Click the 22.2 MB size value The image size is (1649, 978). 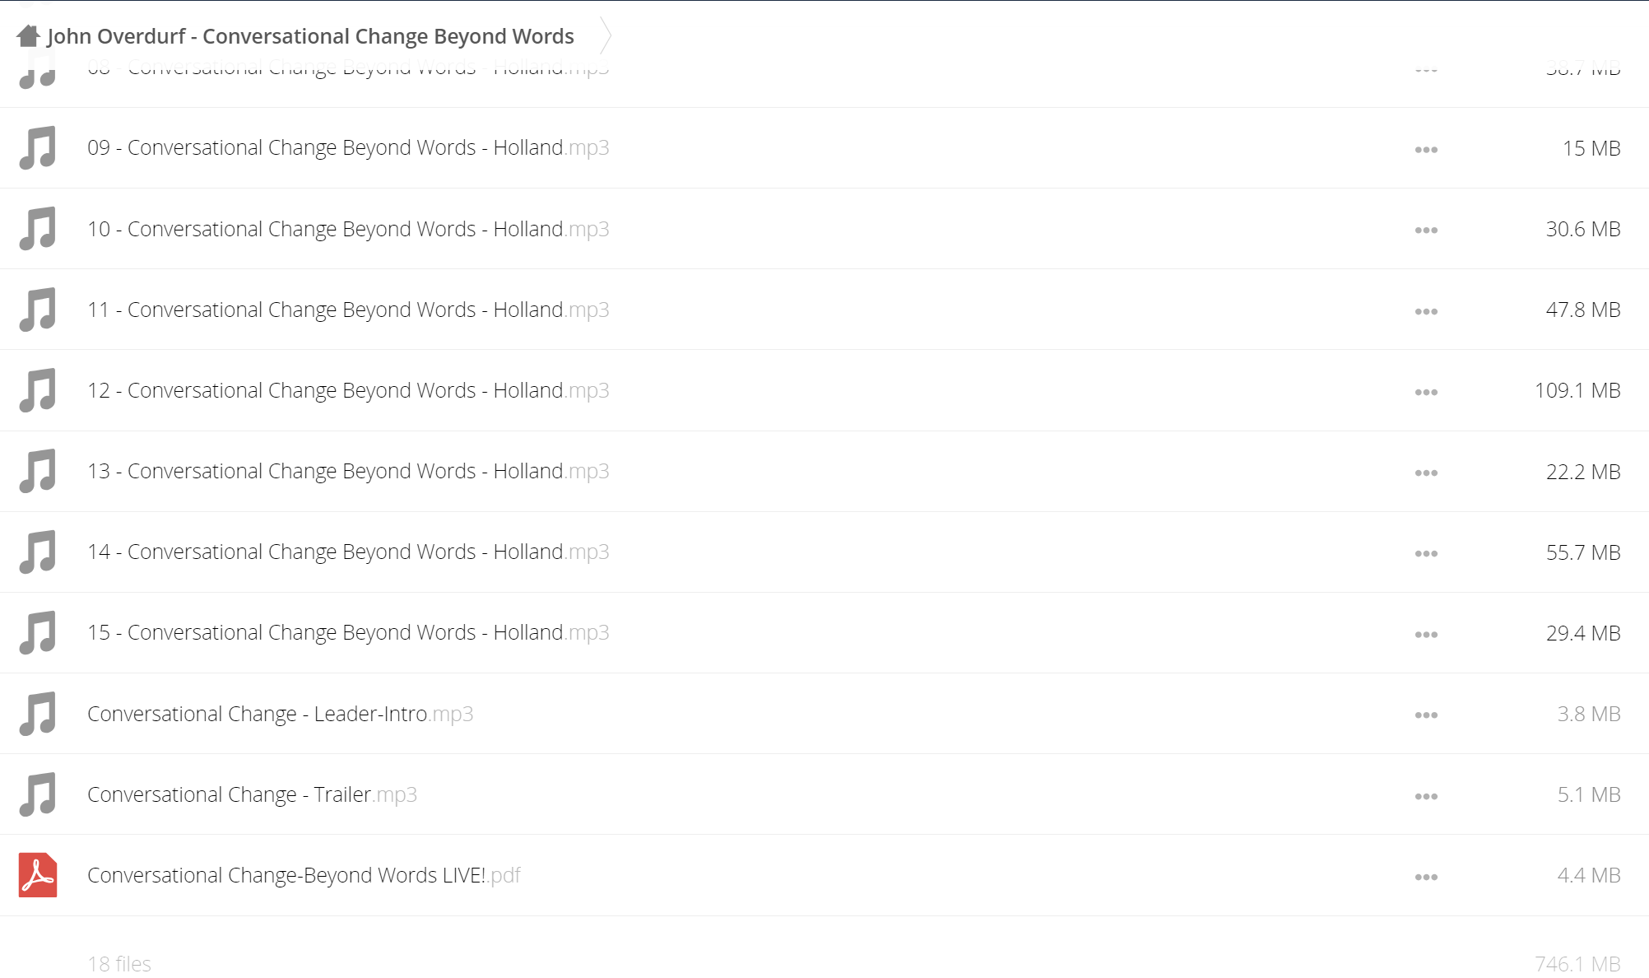point(1583,472)
